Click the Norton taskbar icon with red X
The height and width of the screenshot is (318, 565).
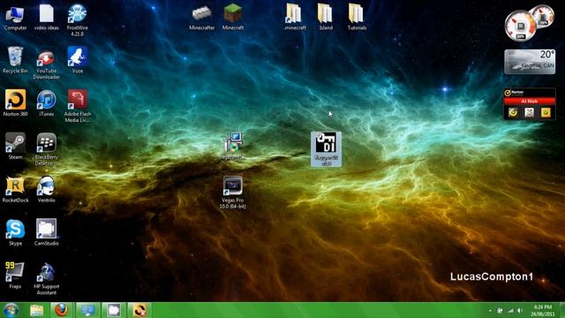[x=139, y=310]
